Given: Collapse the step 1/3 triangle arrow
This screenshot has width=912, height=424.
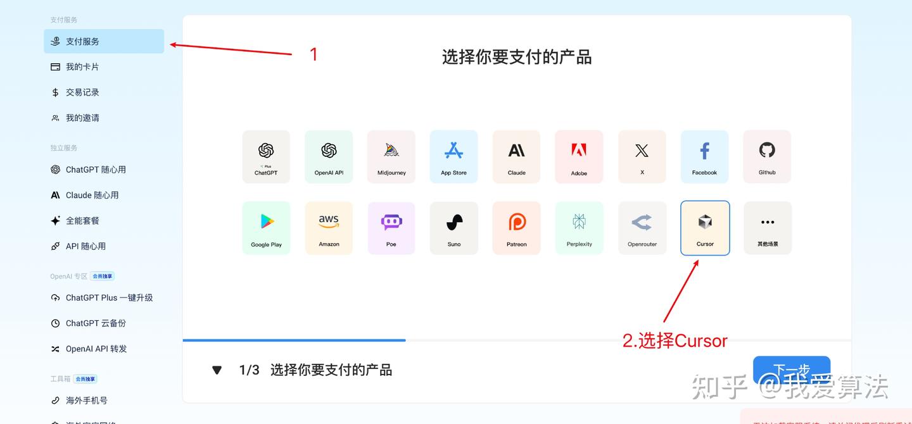Looking at the screenshot, I should point(217,370).
